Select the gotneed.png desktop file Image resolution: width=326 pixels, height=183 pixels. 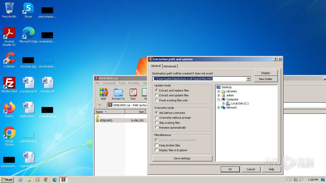(x=28, y=137)
